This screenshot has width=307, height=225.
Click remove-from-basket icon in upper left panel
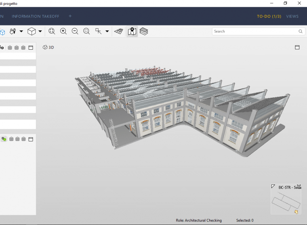coord(17,48)
